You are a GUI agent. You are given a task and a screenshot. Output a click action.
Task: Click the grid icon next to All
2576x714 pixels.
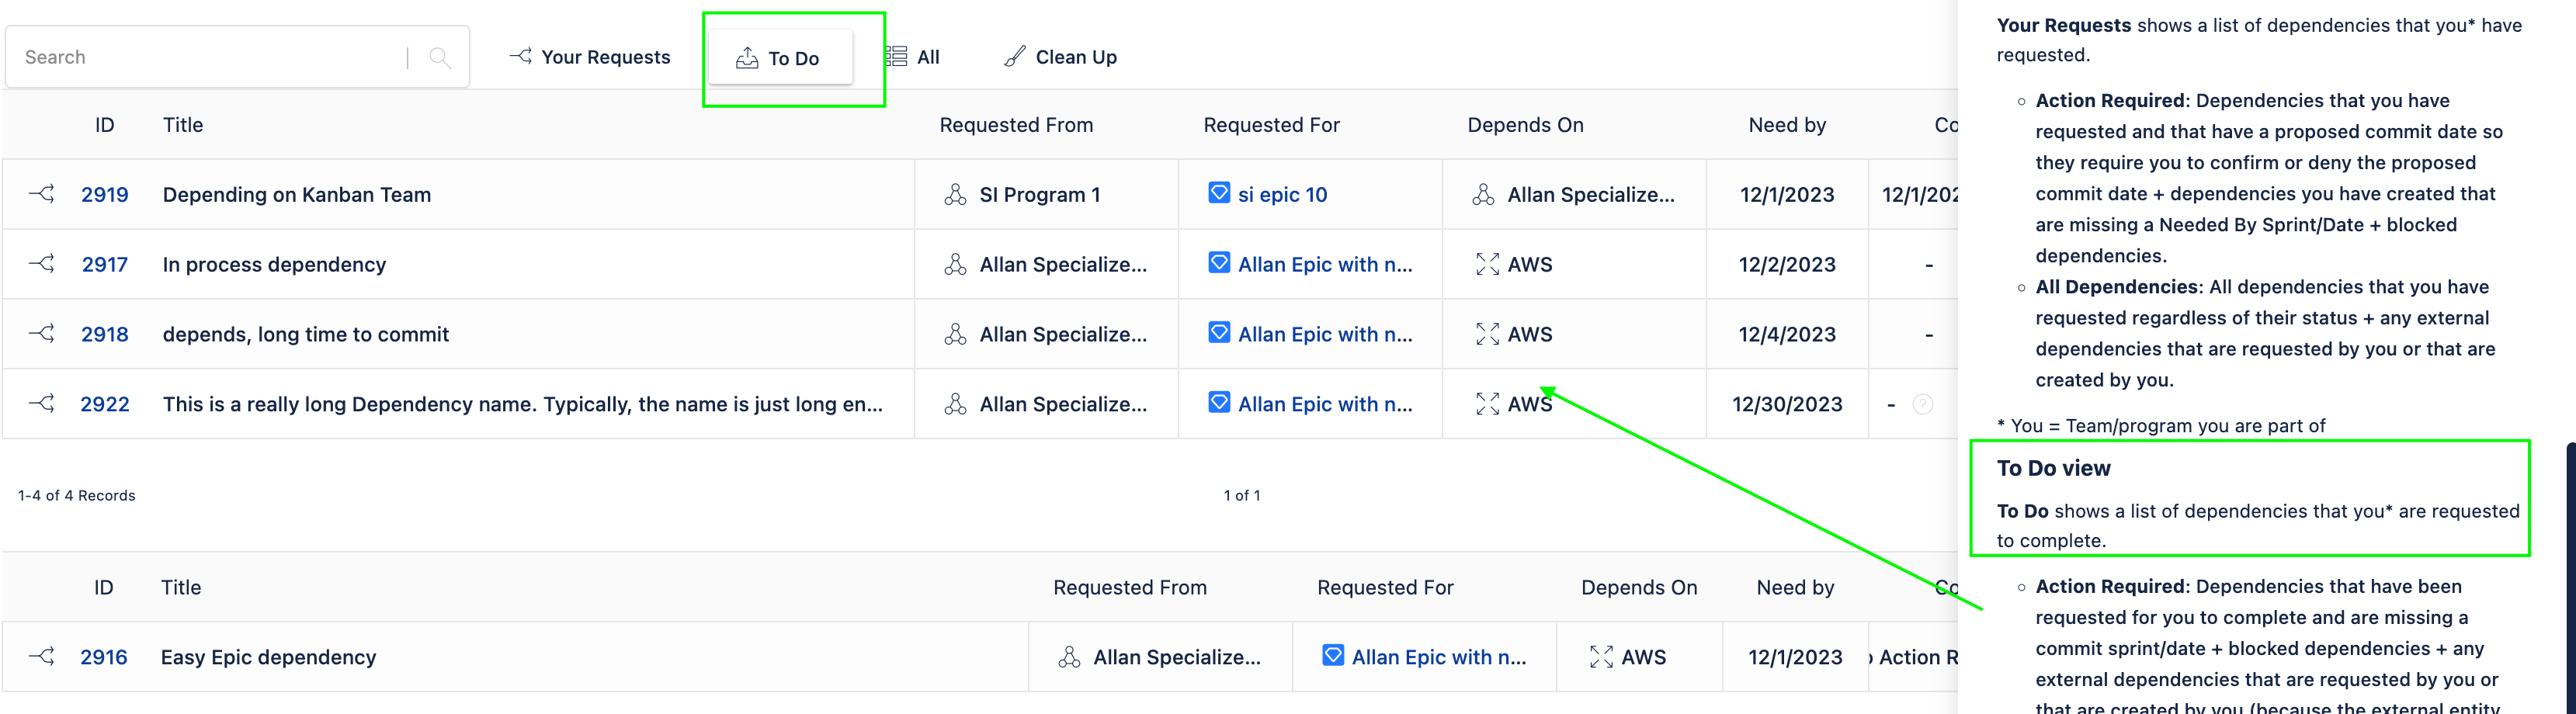pos(895,55)
